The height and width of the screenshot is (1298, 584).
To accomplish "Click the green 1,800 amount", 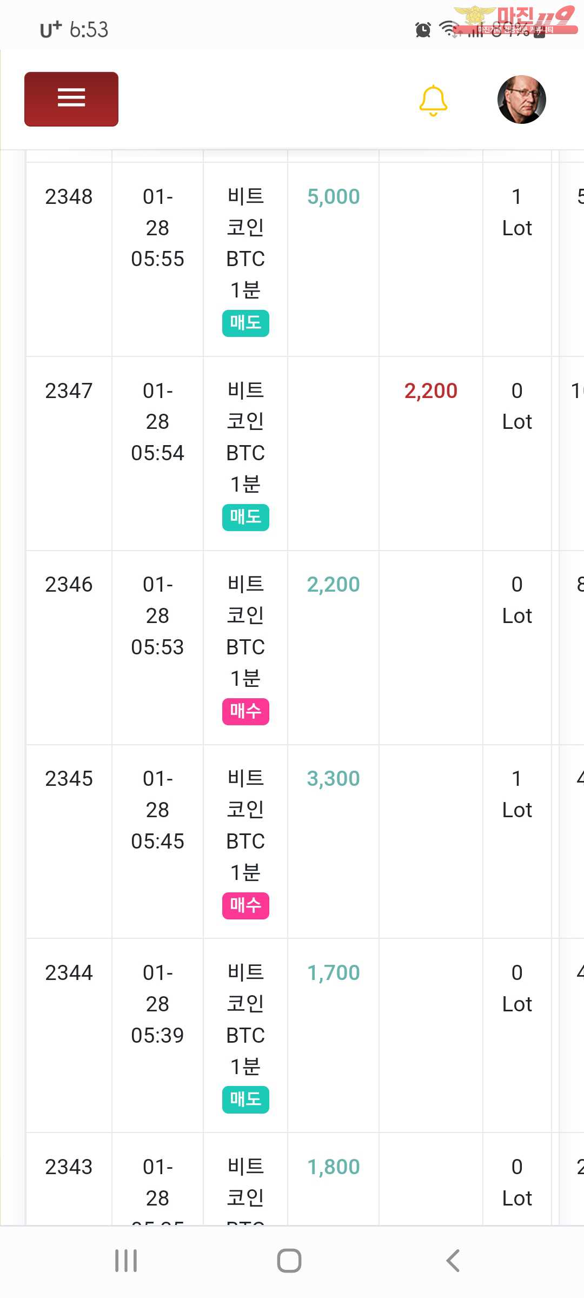I will (333, 1167).
